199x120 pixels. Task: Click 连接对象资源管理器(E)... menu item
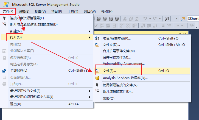coord(28,18)
